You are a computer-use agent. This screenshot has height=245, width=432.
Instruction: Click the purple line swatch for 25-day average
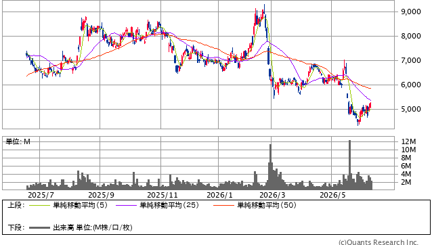click(126, 205)
